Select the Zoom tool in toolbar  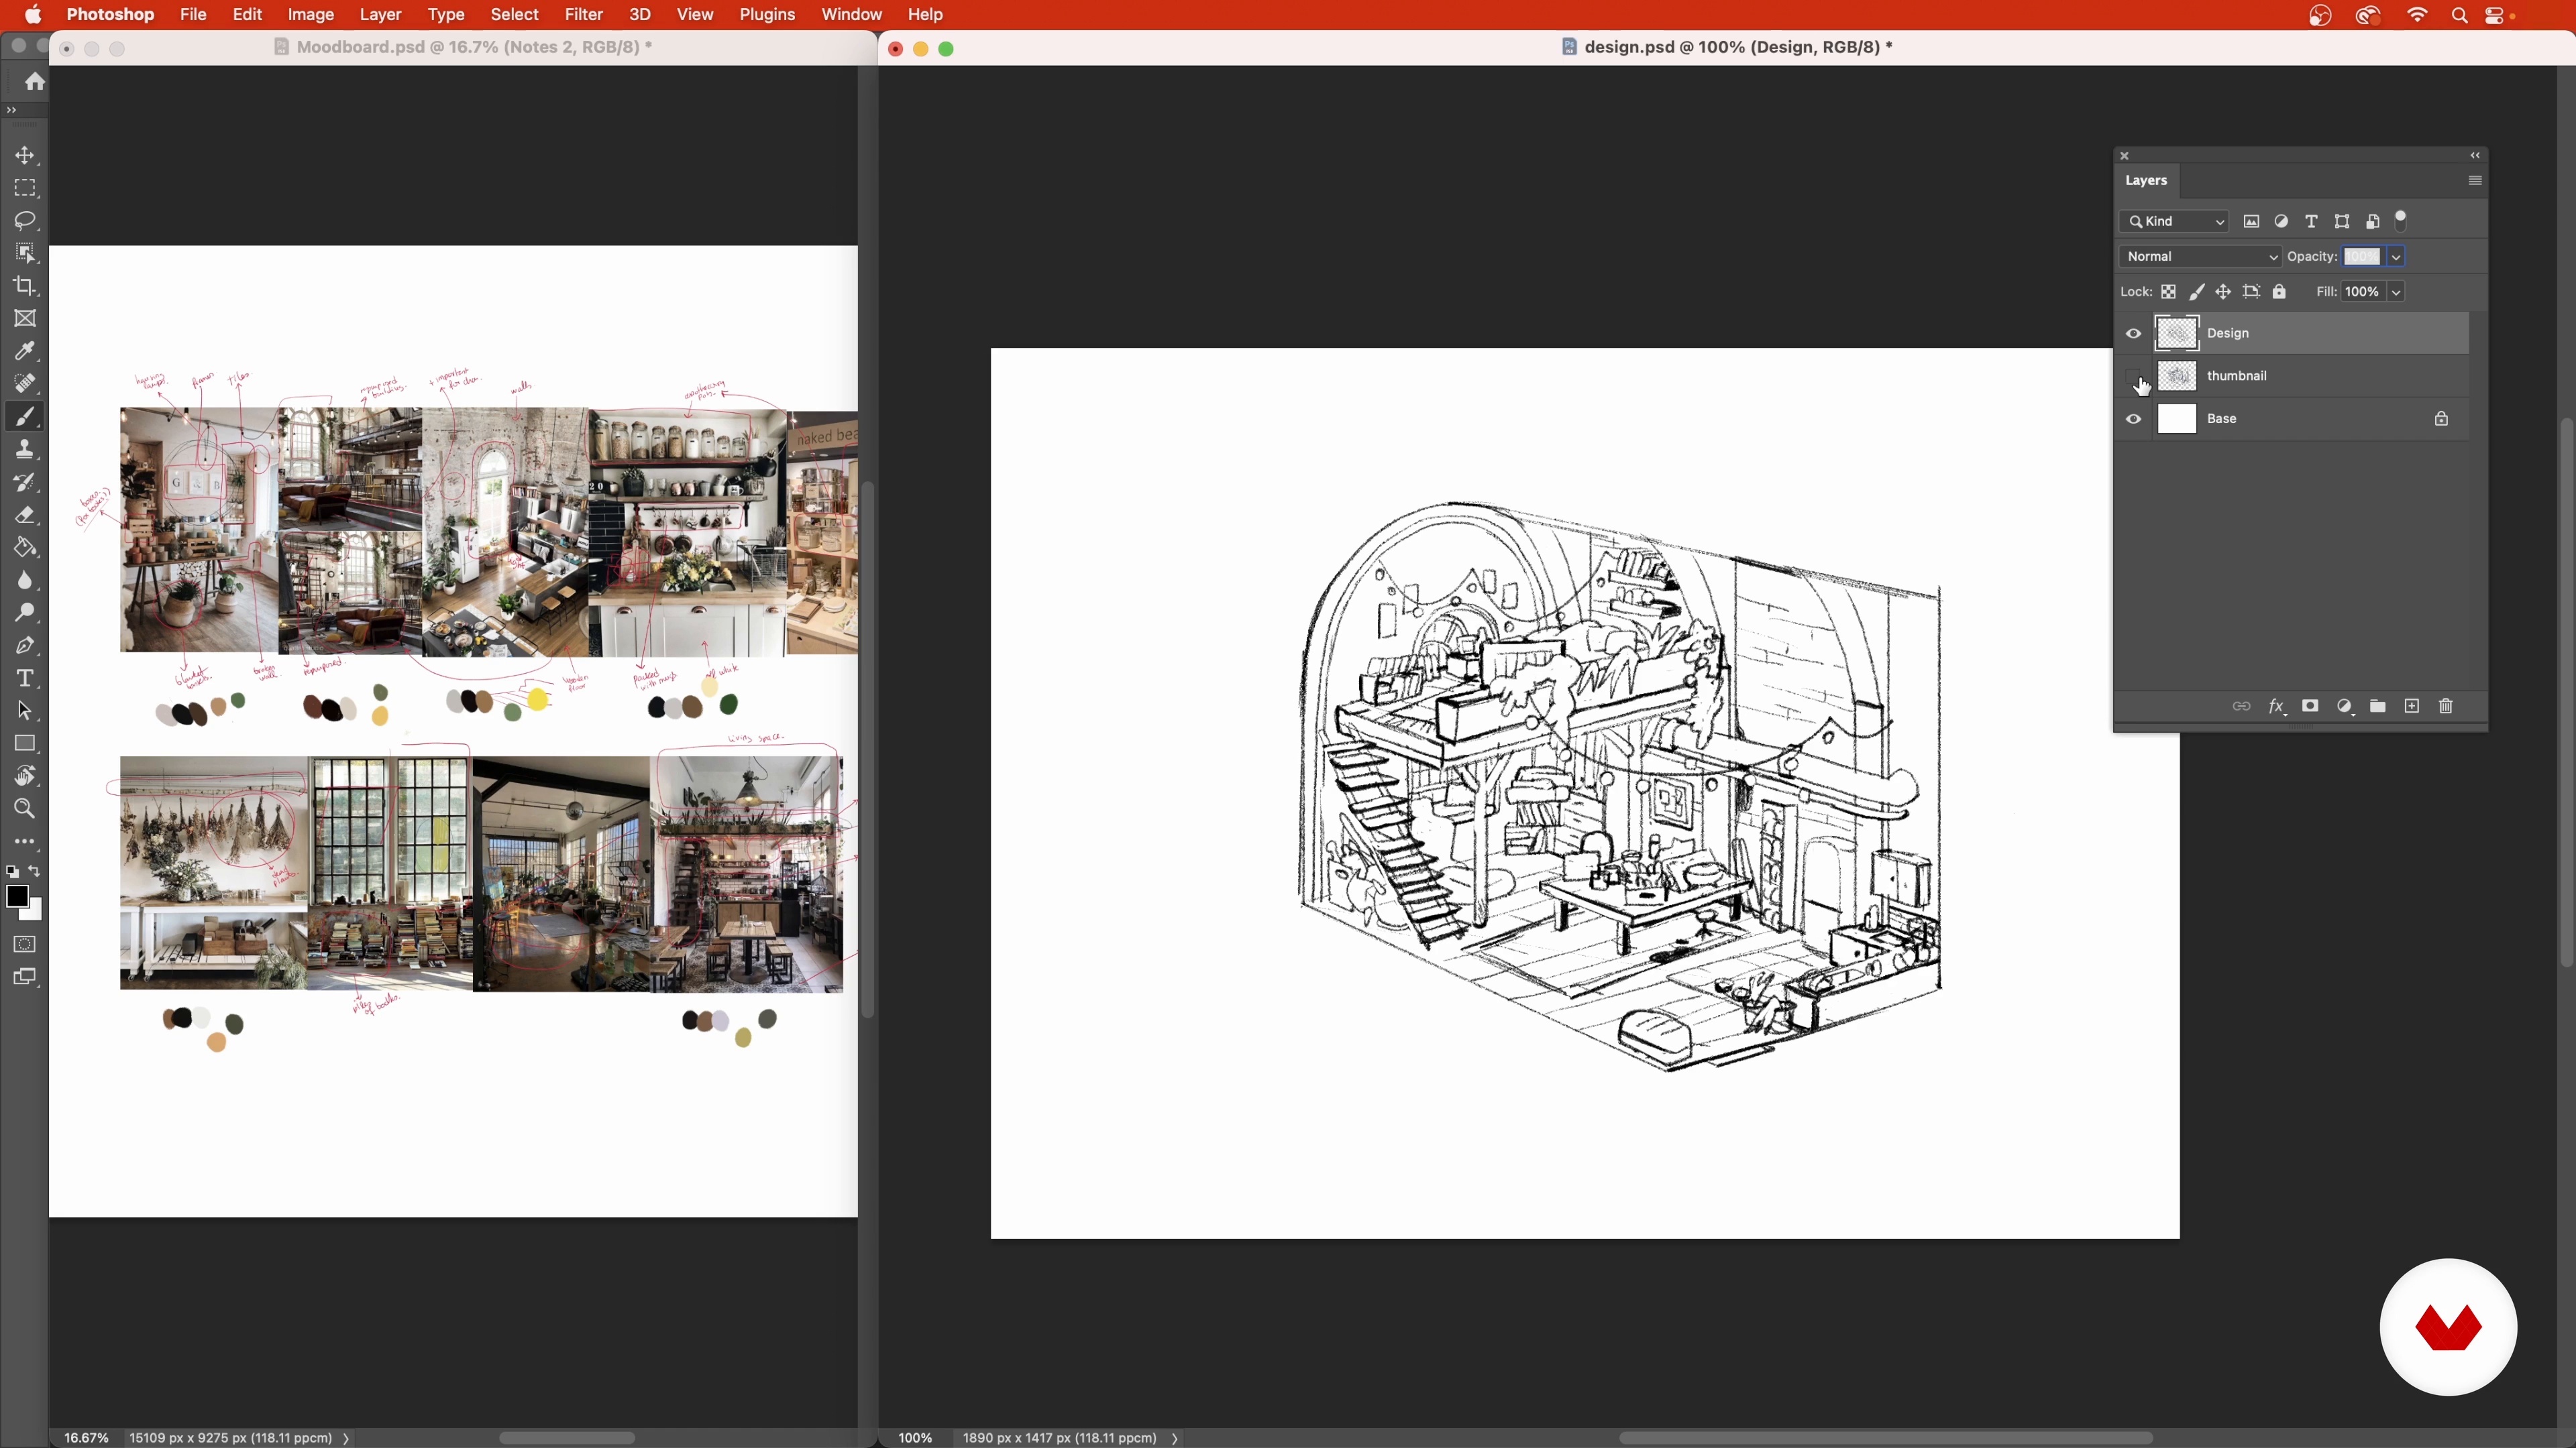click(x=25, y=808)
